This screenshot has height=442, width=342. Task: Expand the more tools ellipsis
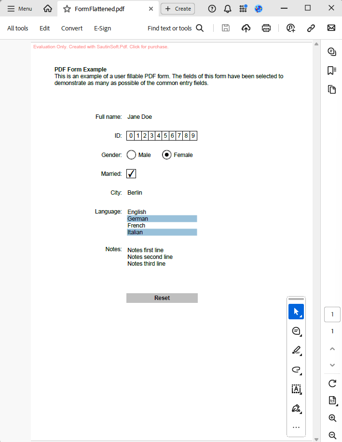coord(296,428)
